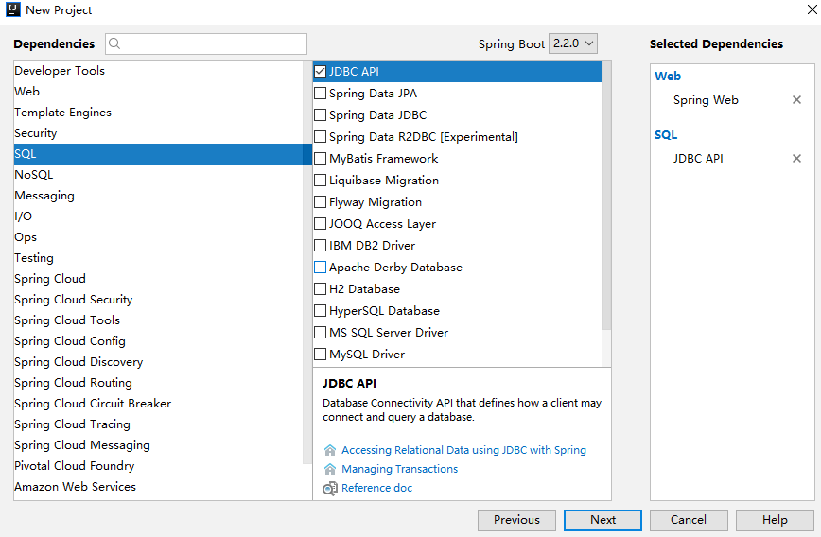The height and width of the screenshot is (537, 821).
Task: Click the Reference doc icon
Action: 330,488
